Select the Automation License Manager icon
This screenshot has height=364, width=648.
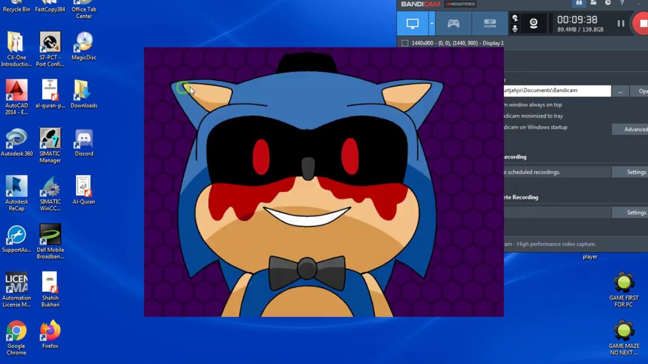16,289
